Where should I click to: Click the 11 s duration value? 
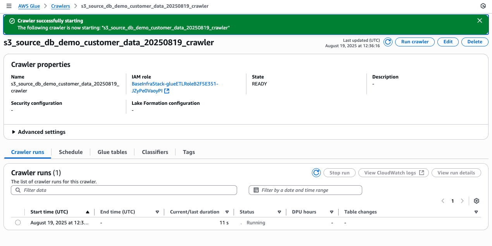224,223
